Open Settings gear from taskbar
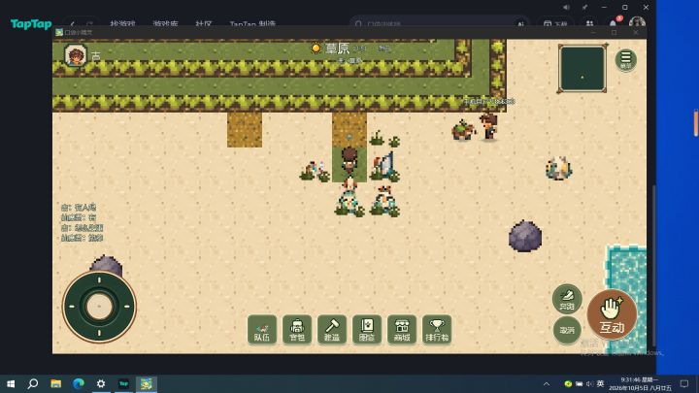 pyautogui.click(x=101, y=383)
